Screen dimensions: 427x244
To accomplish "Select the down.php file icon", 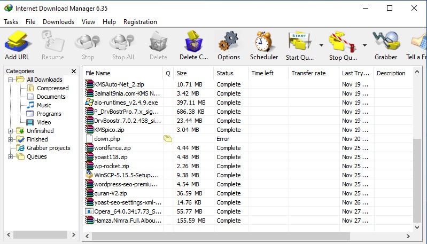I will tap(89, 139).
